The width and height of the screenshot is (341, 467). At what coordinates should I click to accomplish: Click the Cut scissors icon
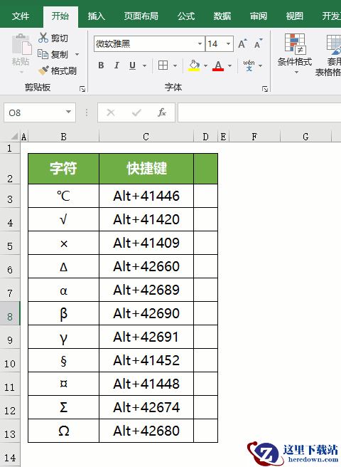click(x=43, y=38)
